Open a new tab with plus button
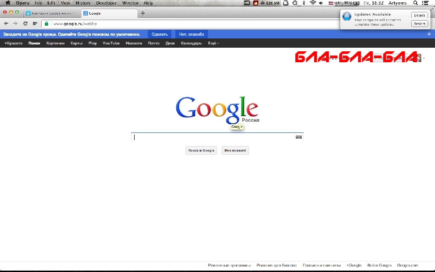This screenshot has height=272, width=435. (x=142, y=13)
